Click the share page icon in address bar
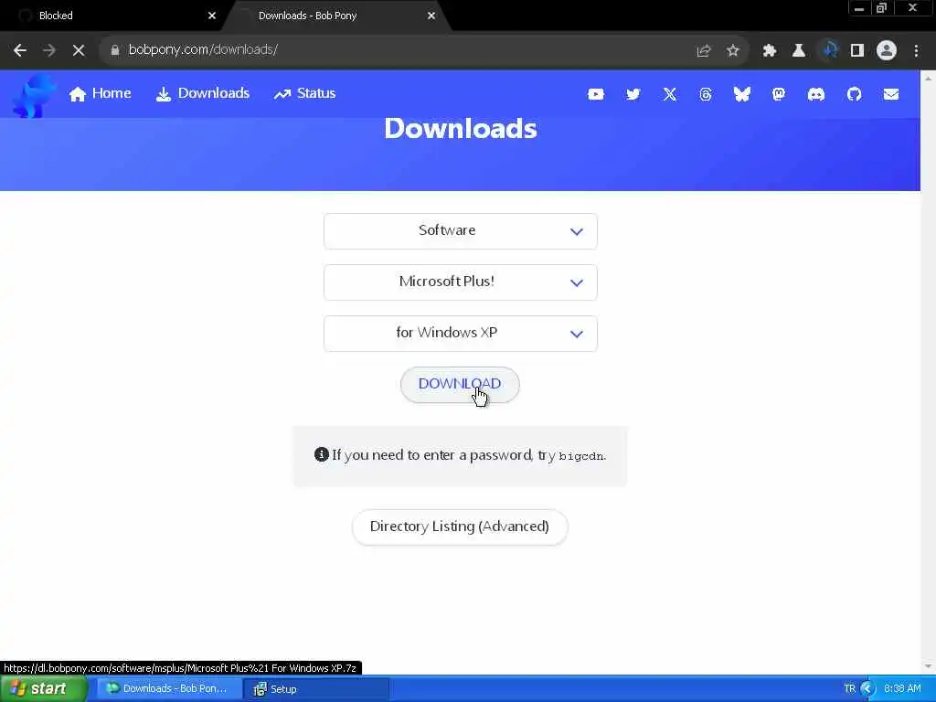Image resolution: width=936 pixels, height=702 pixels. coord(704,51)
